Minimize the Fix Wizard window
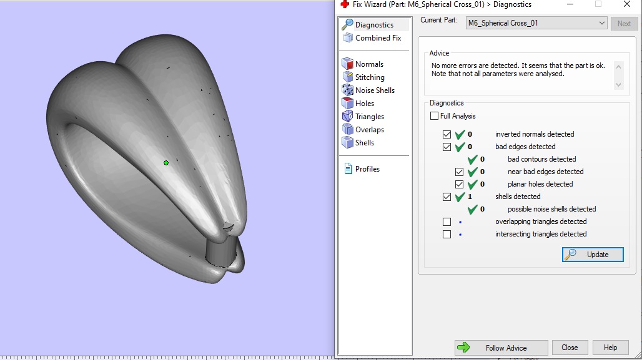Viewport: 642px width, 360px height. coord(570,4)
